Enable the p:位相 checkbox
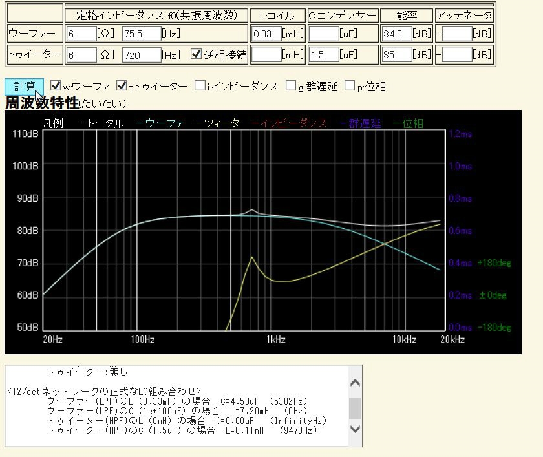The image size is (543, 457). coord(350,85)
